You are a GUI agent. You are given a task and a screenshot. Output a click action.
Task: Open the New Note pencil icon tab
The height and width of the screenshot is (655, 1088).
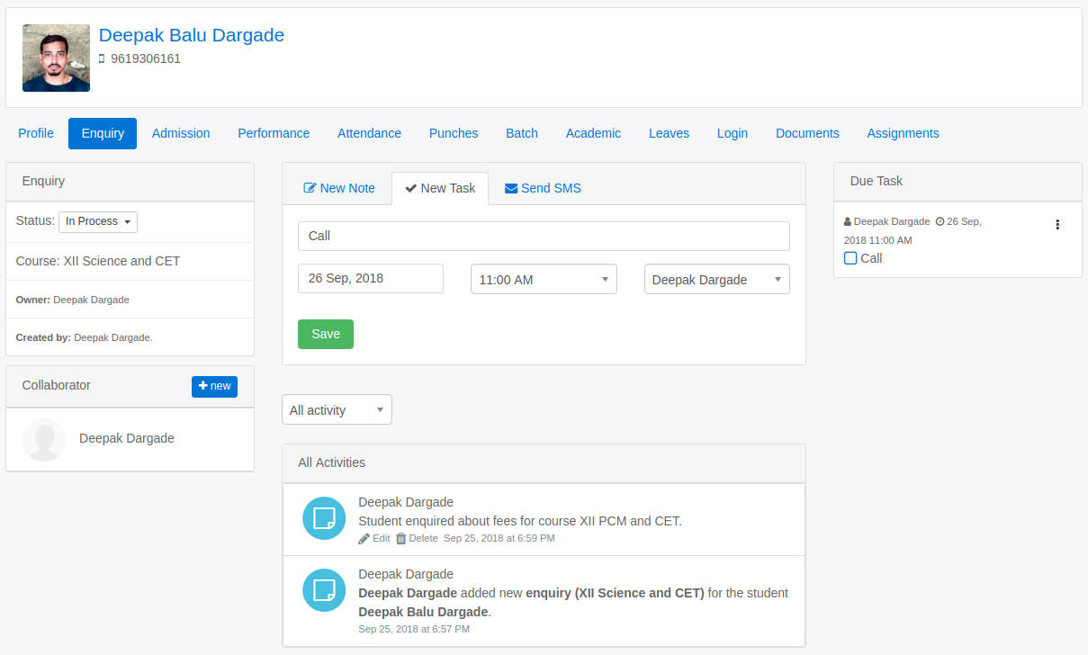(310, 188)
